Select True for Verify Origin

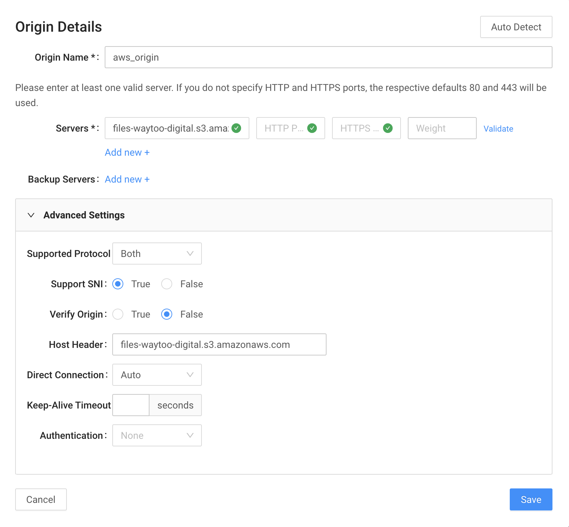(118, 314)
